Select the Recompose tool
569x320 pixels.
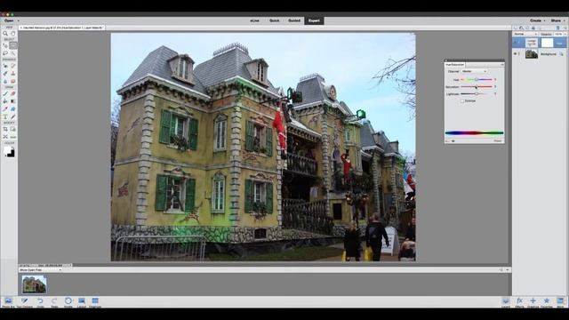coord(13,129)
